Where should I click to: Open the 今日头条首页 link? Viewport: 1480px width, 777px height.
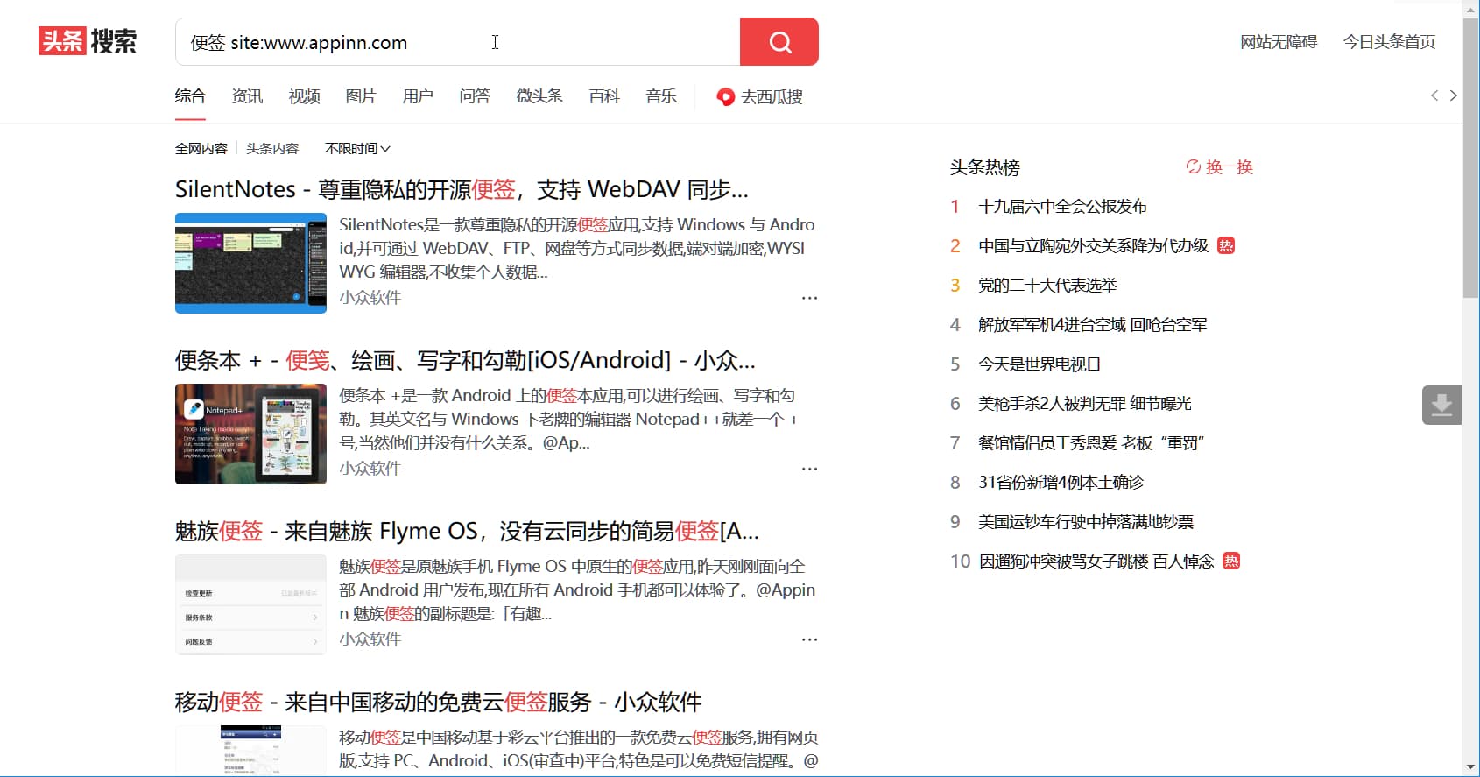(1389, 42)
